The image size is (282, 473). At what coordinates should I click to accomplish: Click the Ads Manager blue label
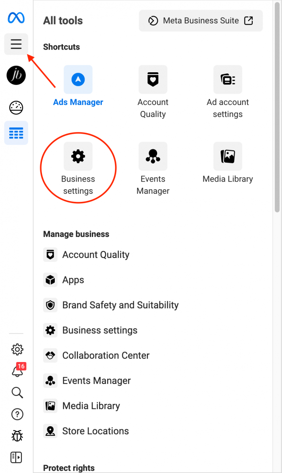coord(78,102)
